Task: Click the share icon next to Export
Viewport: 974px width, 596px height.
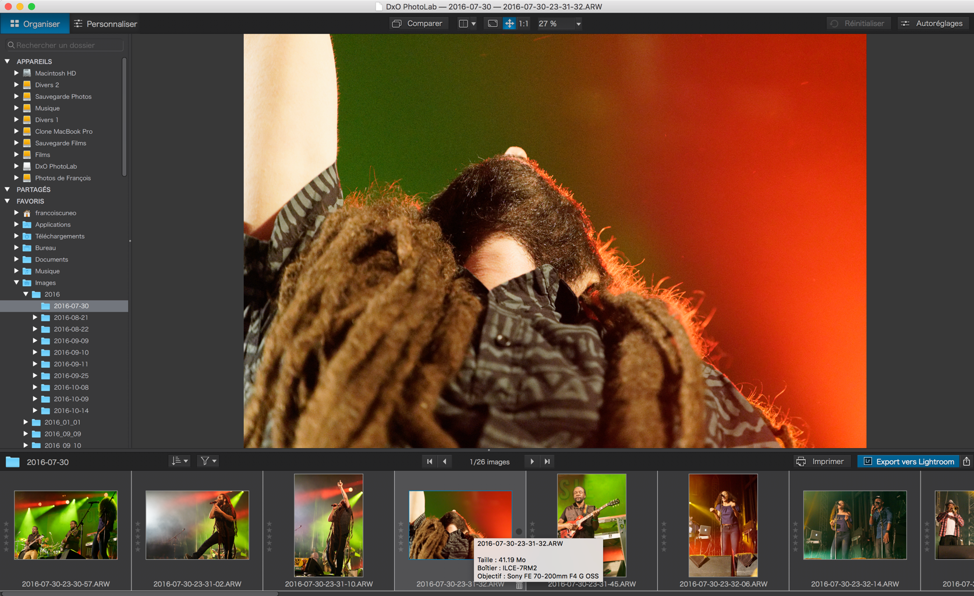Action: (x=966, y=462)
